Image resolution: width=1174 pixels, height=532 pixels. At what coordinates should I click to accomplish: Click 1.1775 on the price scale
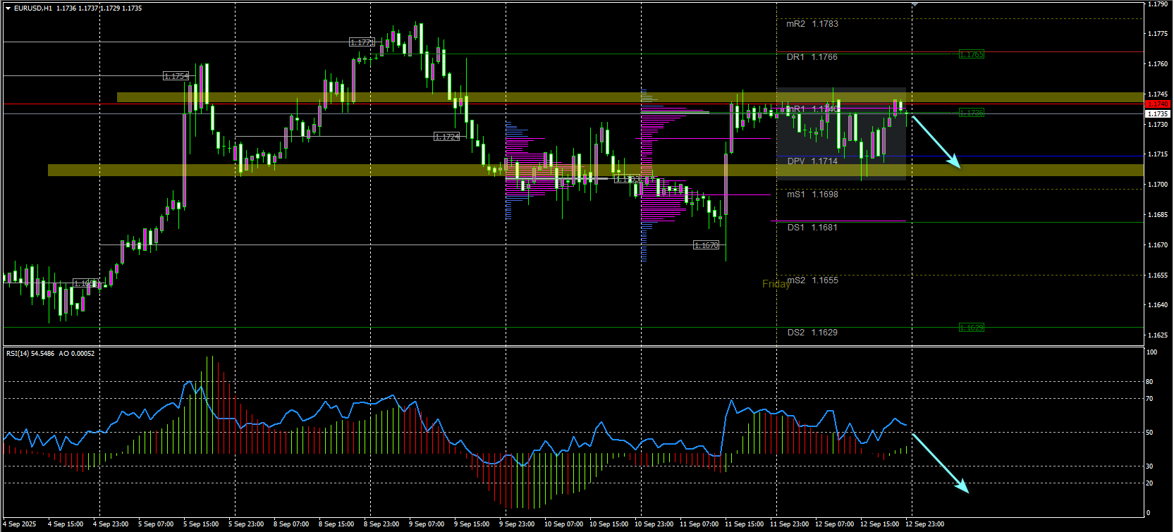[x=1157, y=34]
